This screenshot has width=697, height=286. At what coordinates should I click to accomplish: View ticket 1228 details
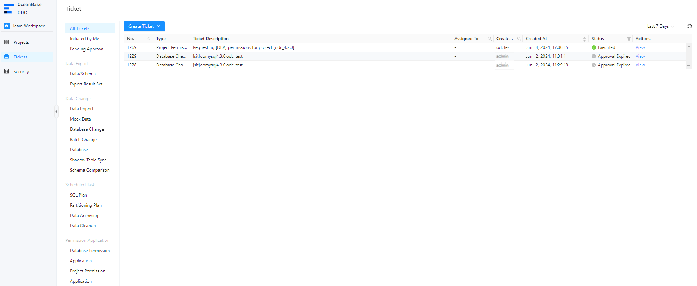tap(640, 65)
